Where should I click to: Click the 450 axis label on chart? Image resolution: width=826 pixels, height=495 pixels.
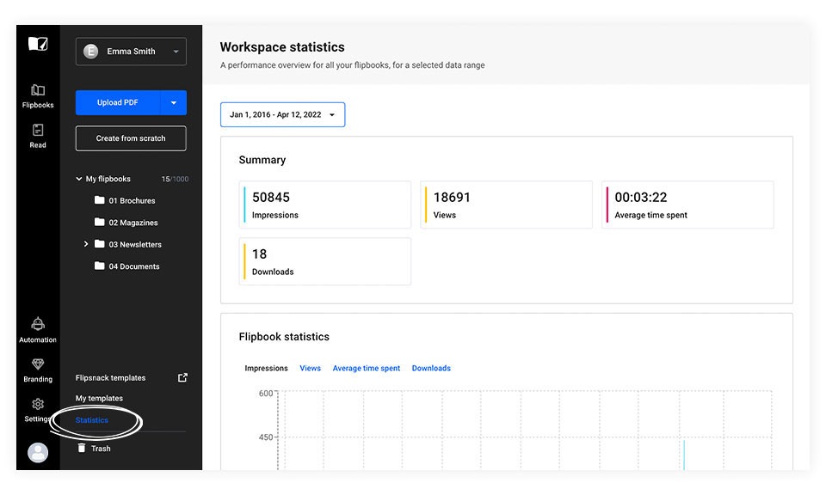[x=266, y=437]
